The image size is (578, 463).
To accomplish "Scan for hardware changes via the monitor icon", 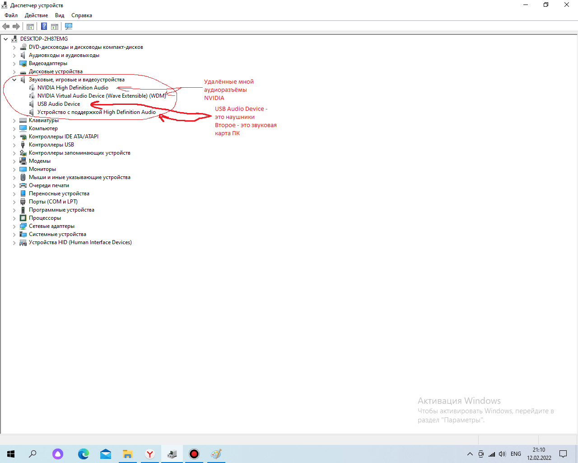I will click(69, 27).
